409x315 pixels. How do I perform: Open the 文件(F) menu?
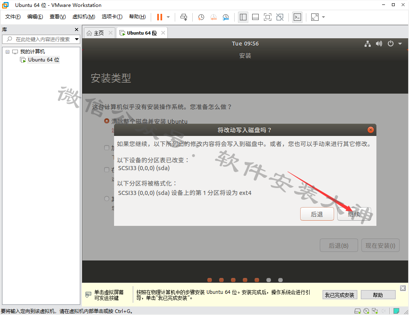[x=13, y=17]
